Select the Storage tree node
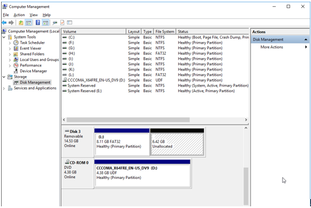 pyautogui.click(x=20, y=77)
